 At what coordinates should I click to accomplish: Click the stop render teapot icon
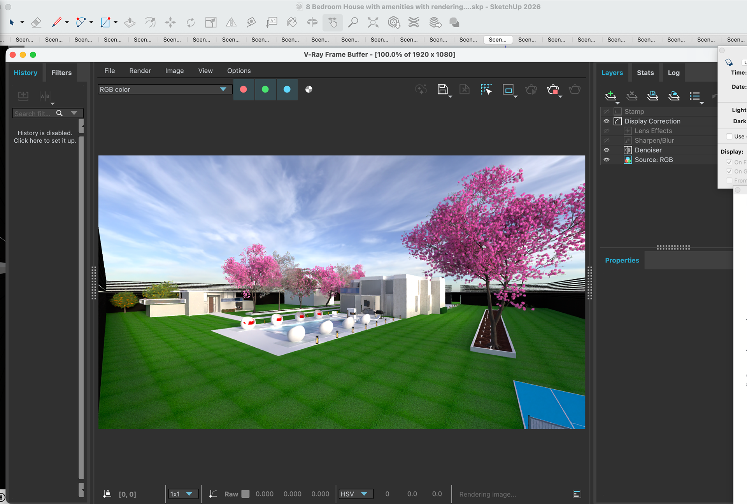click(x=552, y=90)
